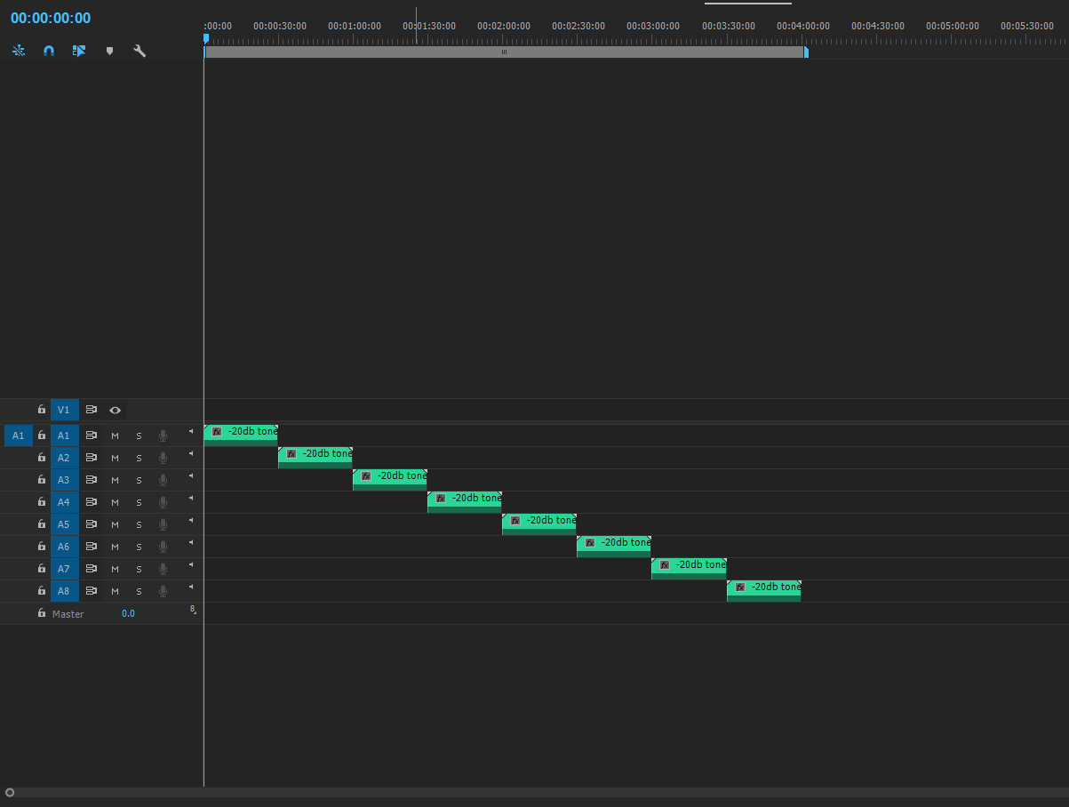Toggle lock on A8 track
This screenshot has height=807, width=1069.
tap(41, 591)
